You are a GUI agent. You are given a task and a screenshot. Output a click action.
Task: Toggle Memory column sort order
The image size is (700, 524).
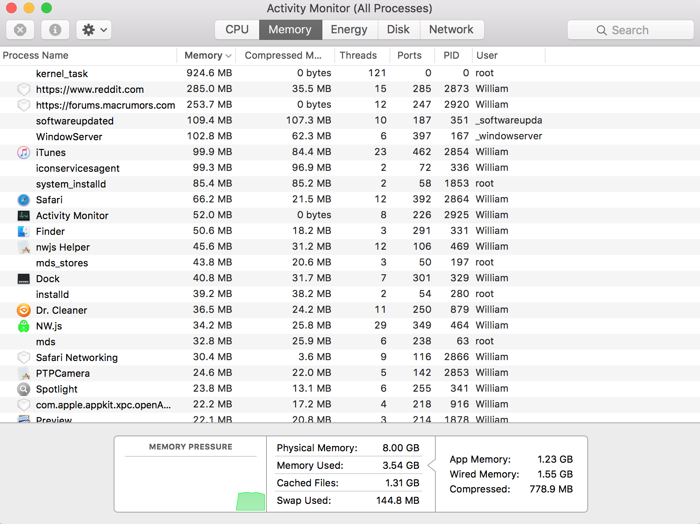[206, 55]
